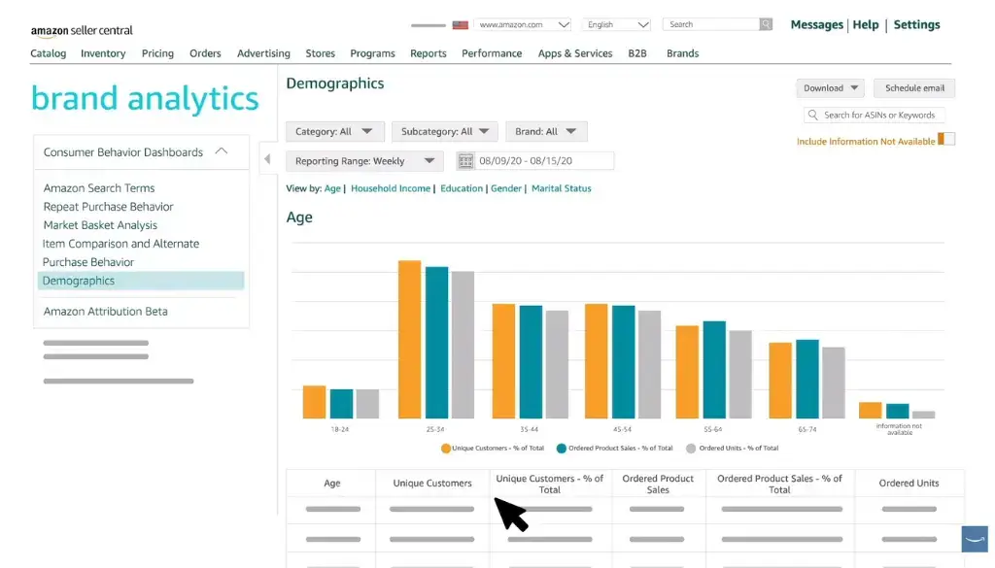The width and height of the screenshot is (995, 568).
Task: Collapse the Consumer Behavior Dashboards section
Action: click(221, 151)
